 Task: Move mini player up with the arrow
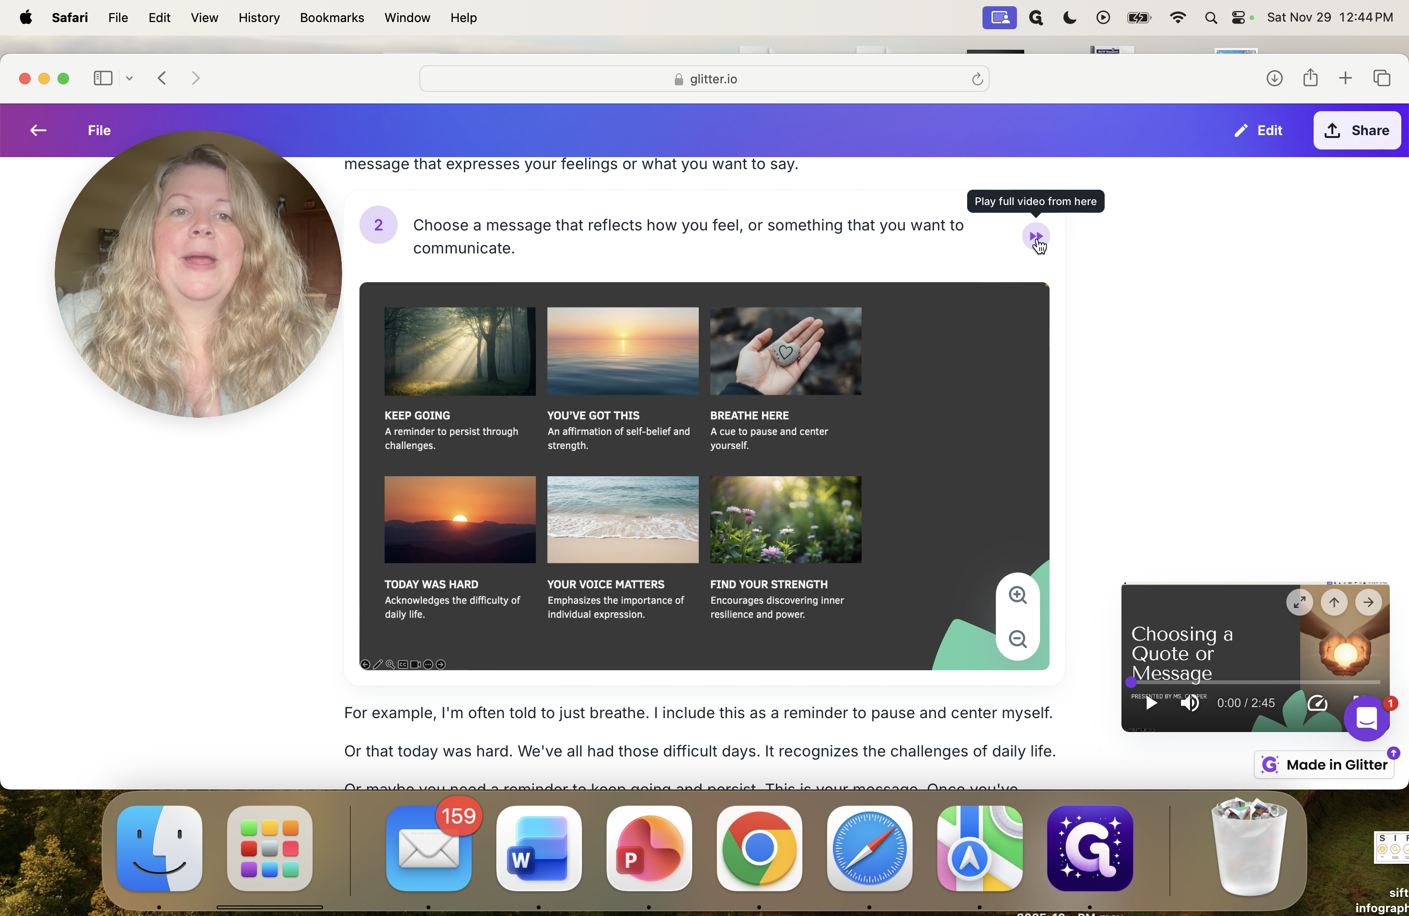(x=1333, y=602)
